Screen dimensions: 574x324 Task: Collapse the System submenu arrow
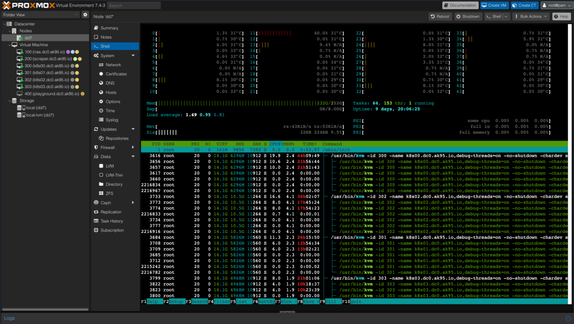tap(133, 56)
